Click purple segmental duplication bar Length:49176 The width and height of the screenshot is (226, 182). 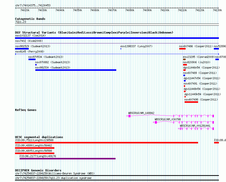click(x=68, y=159)
